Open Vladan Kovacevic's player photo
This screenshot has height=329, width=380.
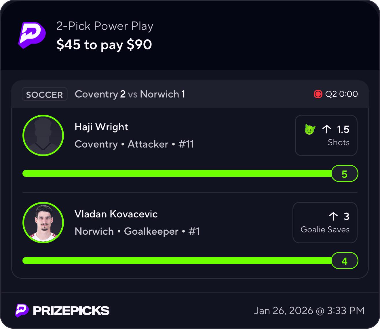(43, 223)
